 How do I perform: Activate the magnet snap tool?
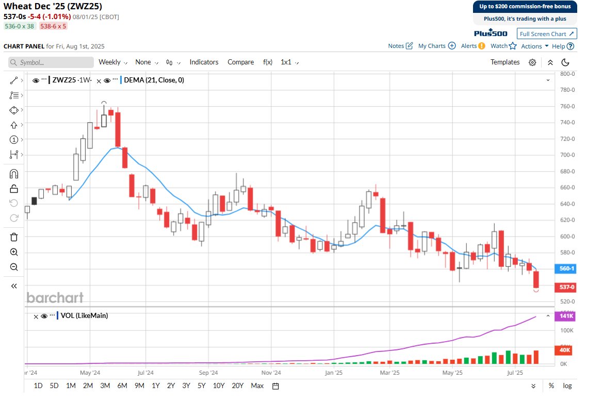(x=14, y=174)
